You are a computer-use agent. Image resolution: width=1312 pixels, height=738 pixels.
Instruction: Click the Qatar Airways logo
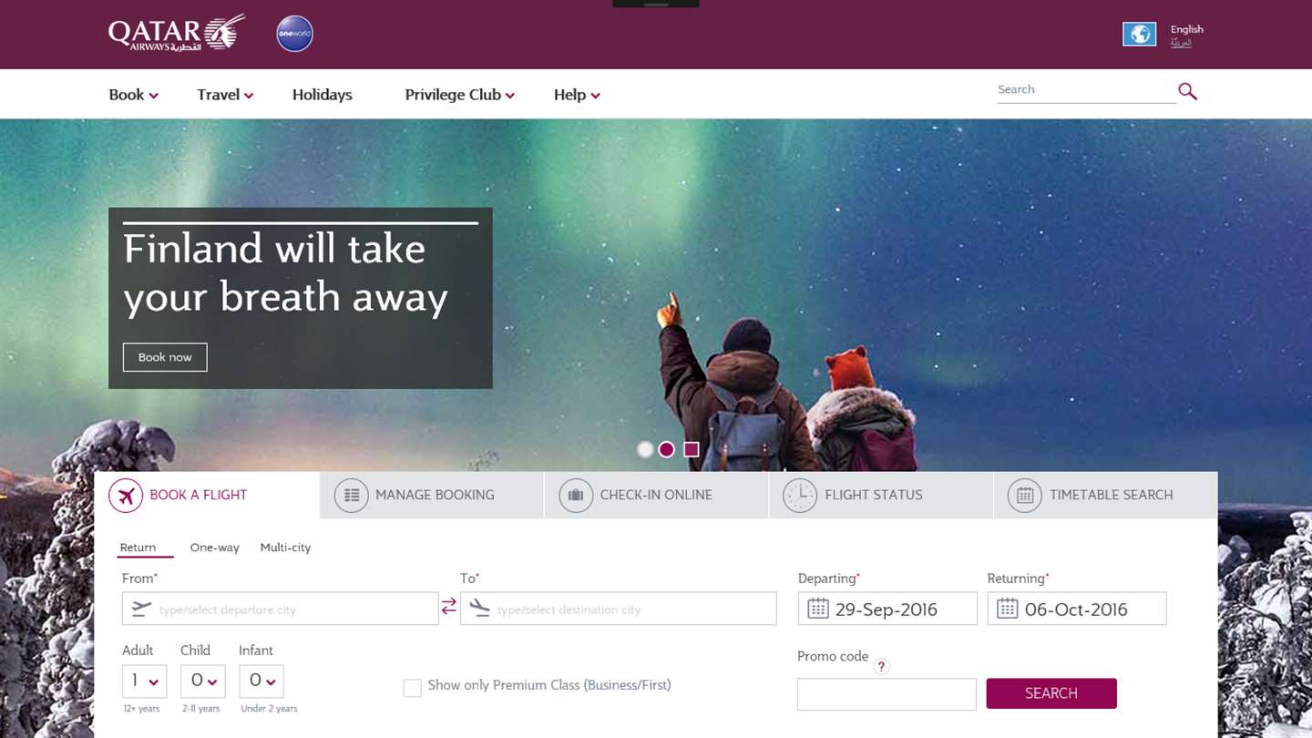click(x=177, y=33)
